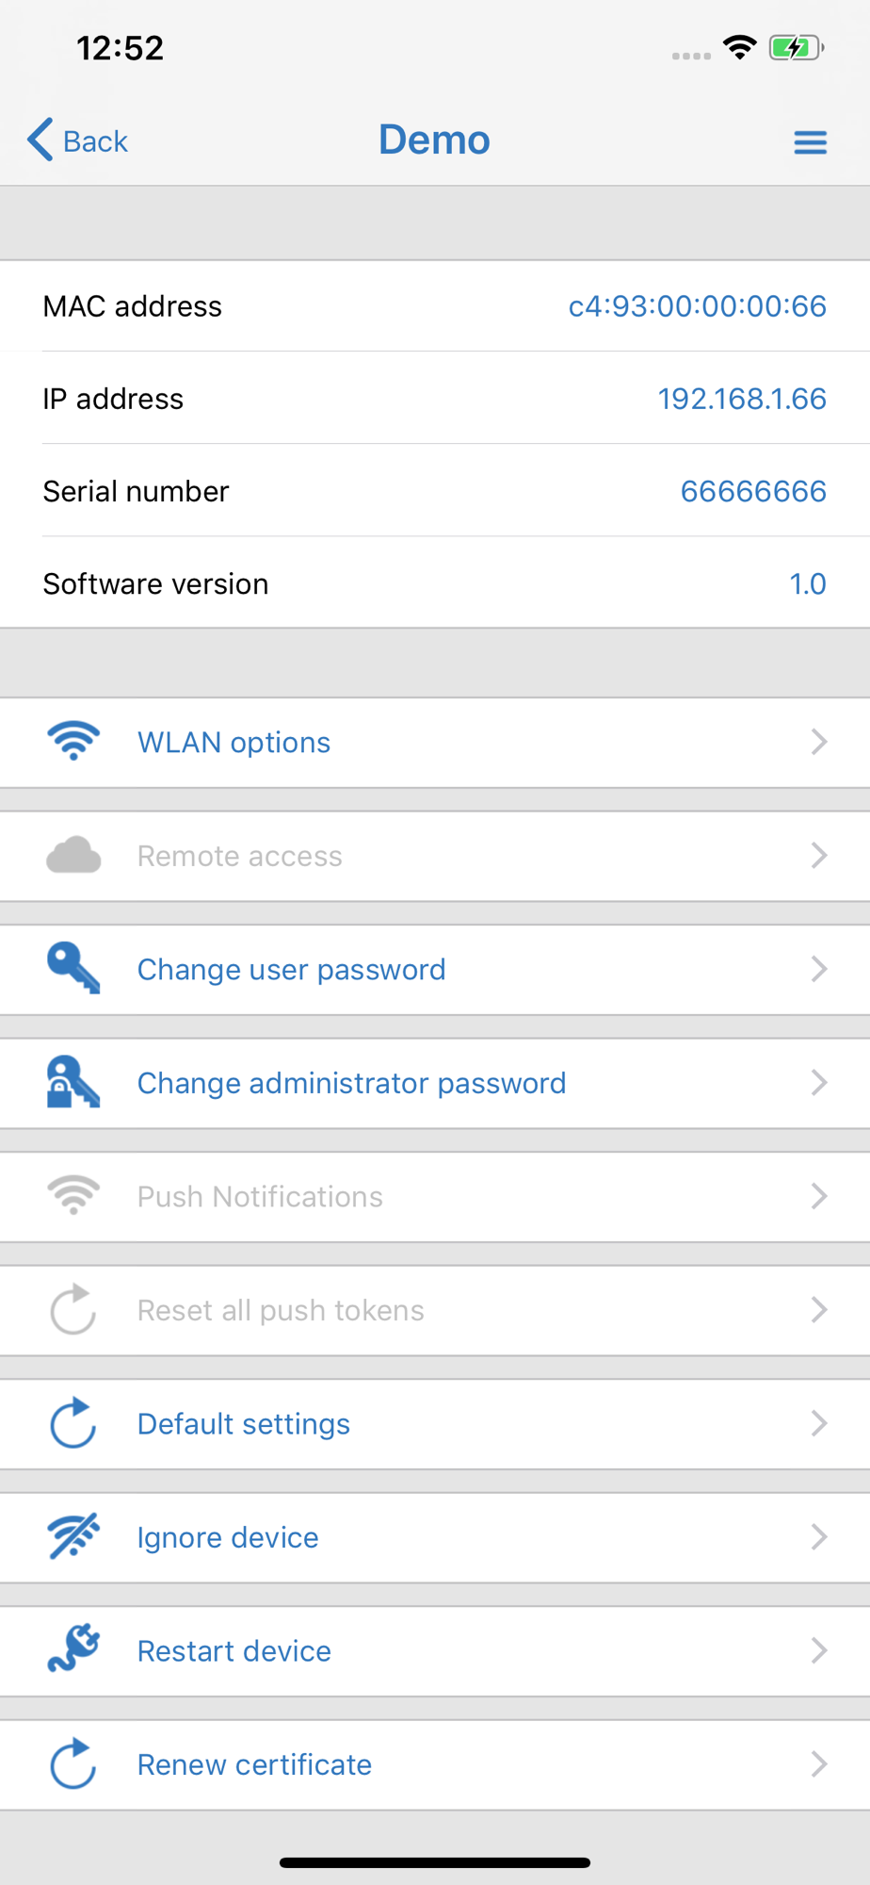Tap the Default settings circular arrow icon
Image resolution: width=870 pixels, height=1885 pixels.
pyautogui.click(x=73, y=1423)
